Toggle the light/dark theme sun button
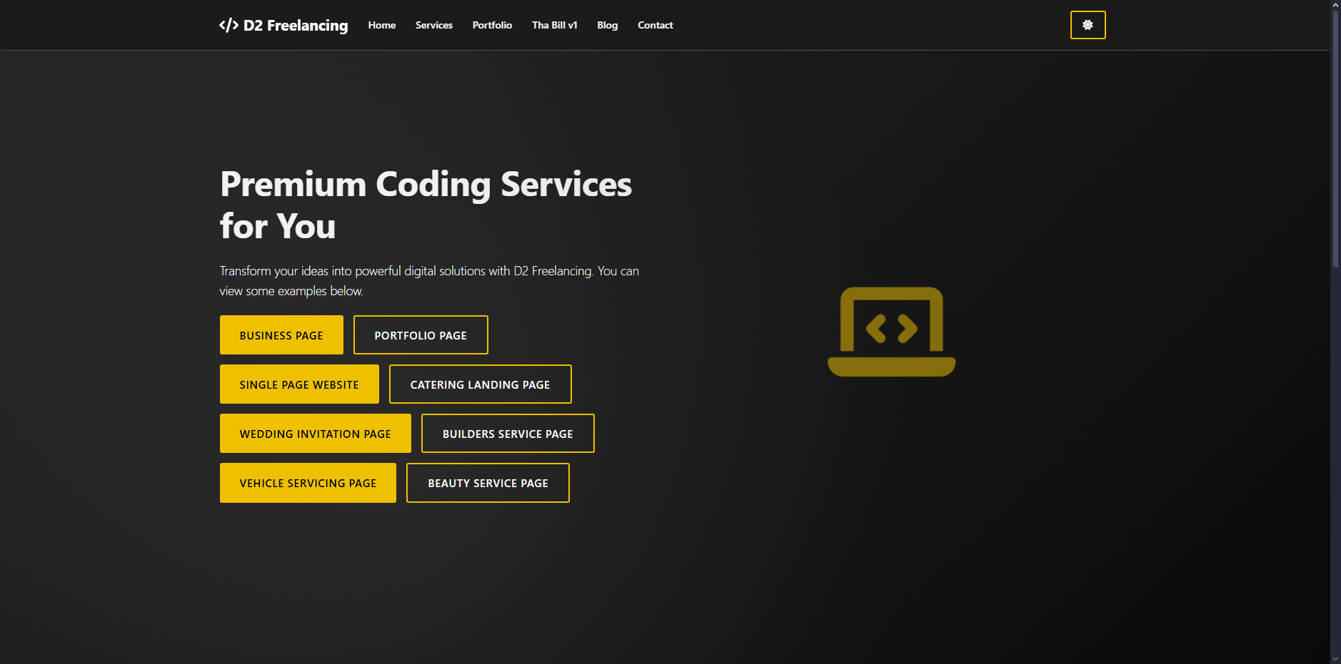 point(1088,25)
